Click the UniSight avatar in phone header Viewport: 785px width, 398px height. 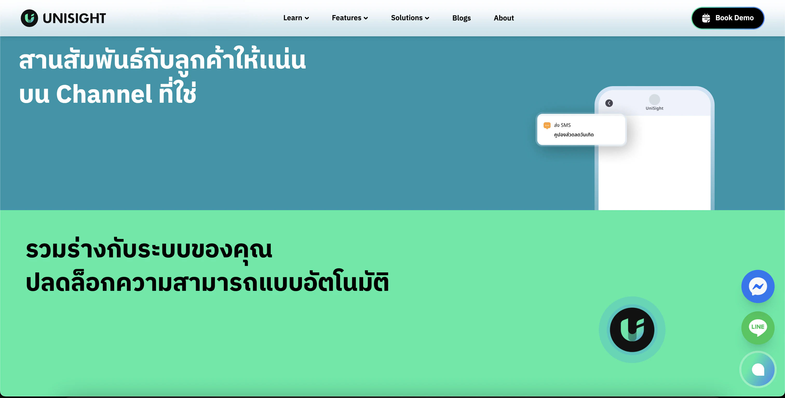[654, 100]
